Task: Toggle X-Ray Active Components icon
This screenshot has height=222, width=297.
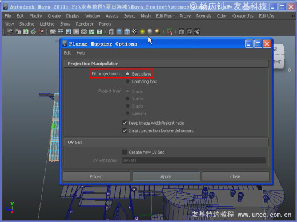Action: pos(189,31)
